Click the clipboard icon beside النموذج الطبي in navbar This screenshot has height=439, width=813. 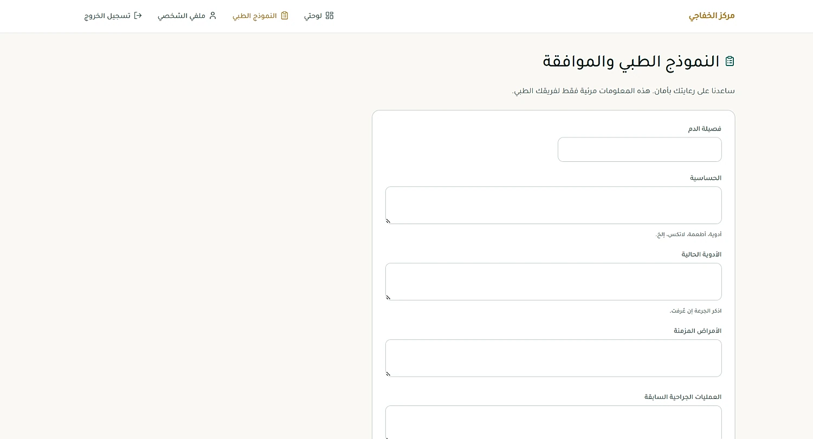coord(285,16)
